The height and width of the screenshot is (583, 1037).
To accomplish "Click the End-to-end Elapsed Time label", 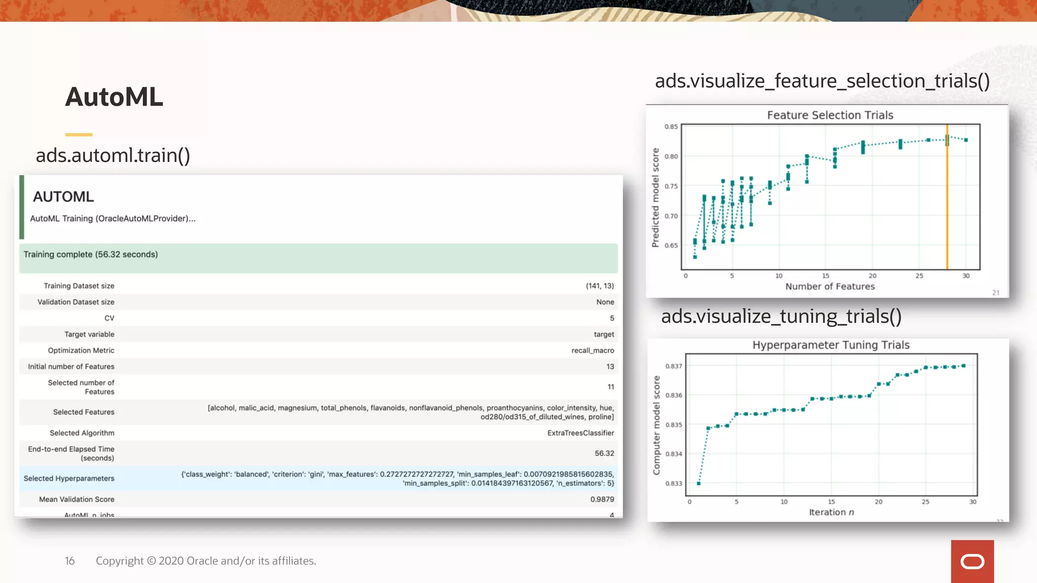I will [71, 453].
